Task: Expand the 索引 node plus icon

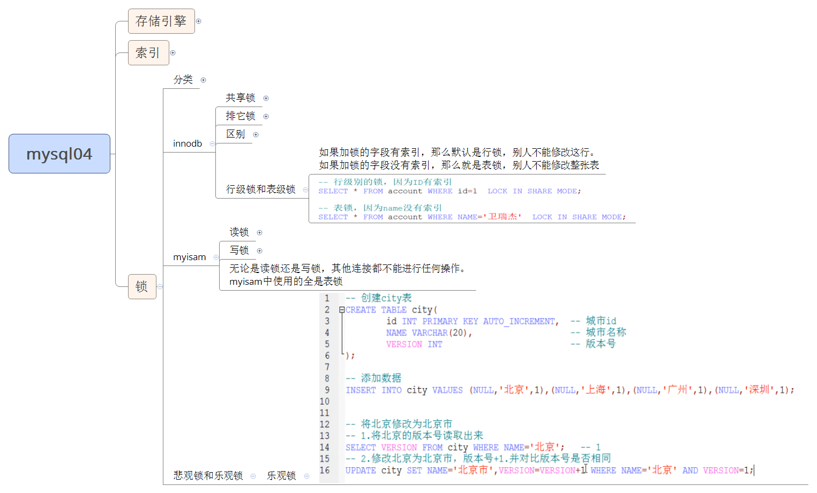Action: tap(173, 53)
